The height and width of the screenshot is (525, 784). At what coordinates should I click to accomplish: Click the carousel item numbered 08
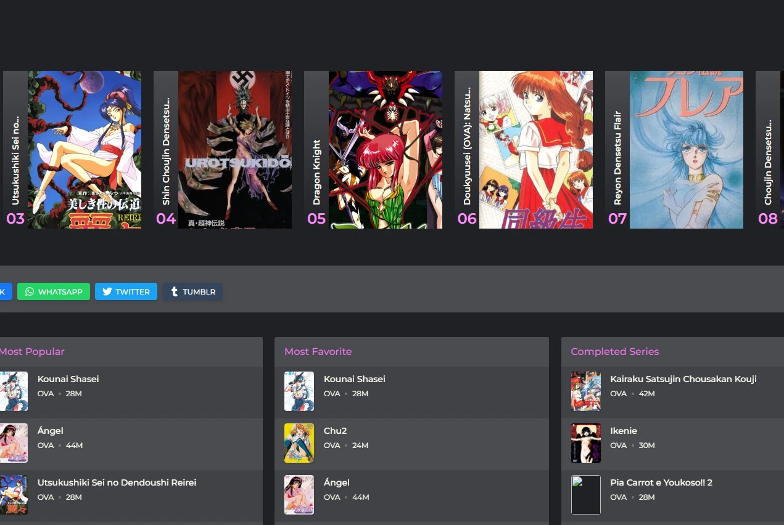click(769, 149)
